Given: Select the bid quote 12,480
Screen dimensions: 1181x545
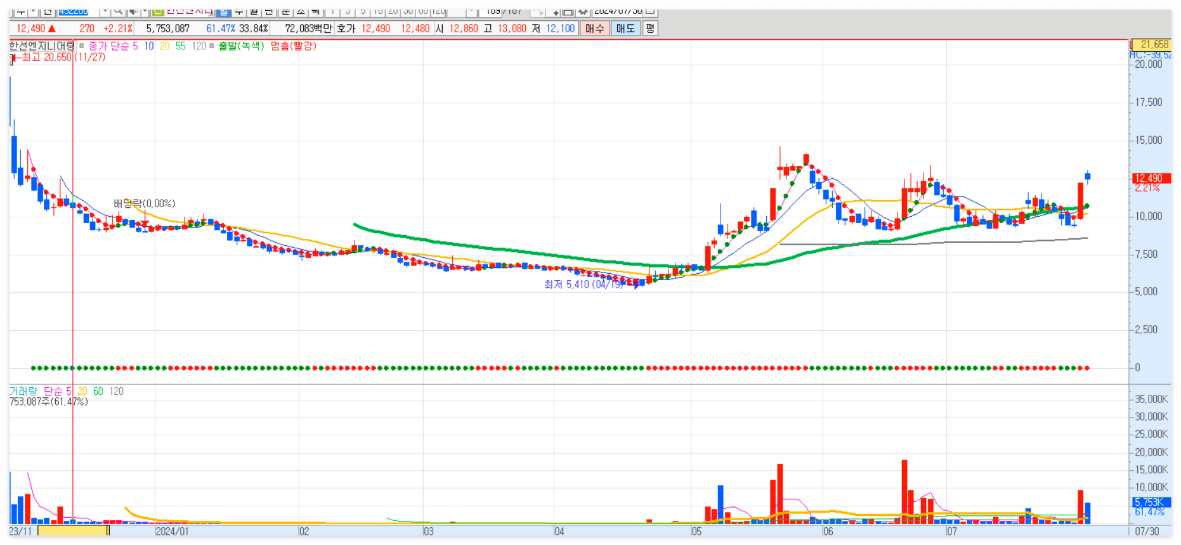Looking at the screenshot, I should (x=415, y=29).
